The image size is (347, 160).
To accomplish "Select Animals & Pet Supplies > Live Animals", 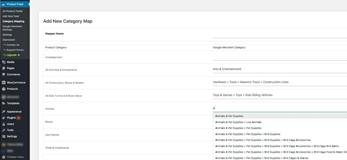I will pyautogui.click(x=280, y=122).
